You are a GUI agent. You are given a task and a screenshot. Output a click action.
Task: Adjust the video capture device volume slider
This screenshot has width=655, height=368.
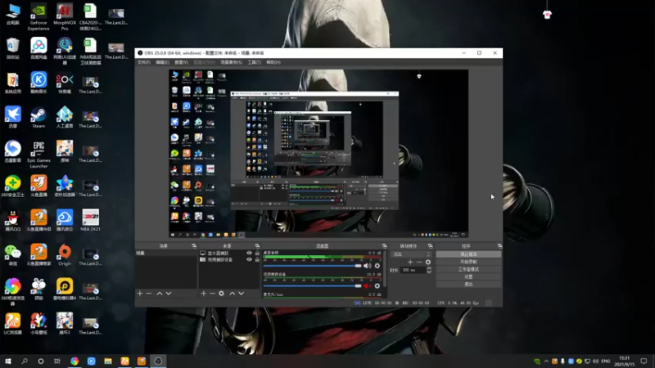312,285
